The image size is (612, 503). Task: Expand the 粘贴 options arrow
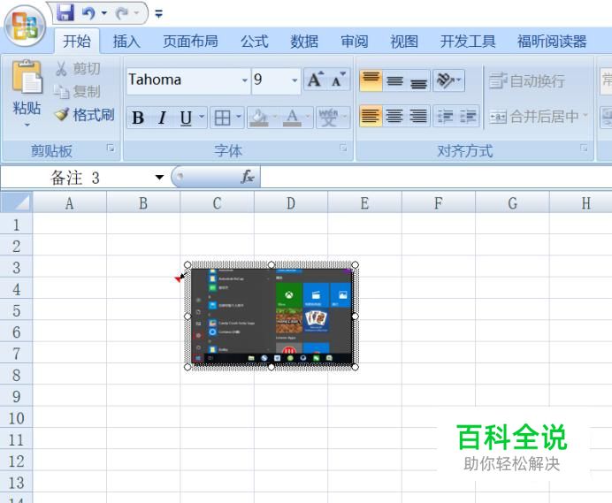pyautogui.click(x=27, y=125)
